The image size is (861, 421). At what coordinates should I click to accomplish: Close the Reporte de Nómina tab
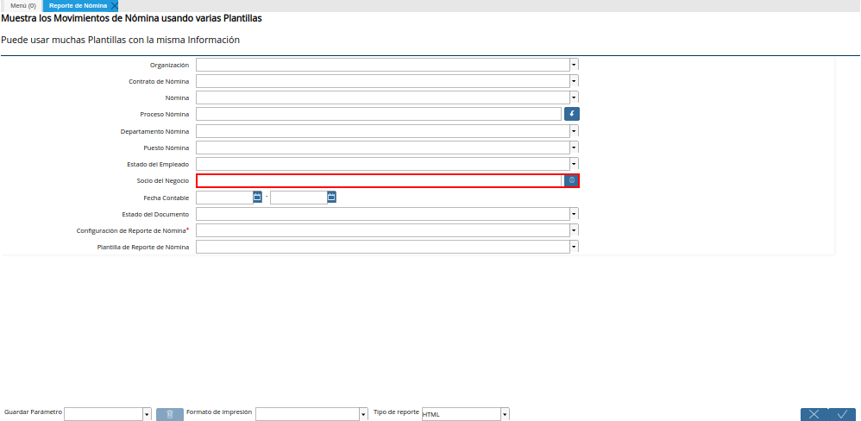(115, 6)
